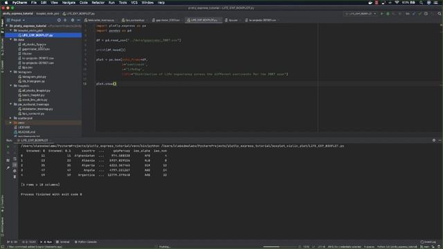Viewport: 443px width, 249px height.
Task: Switch to gapminder_2007.csv editor tab
Action: (167, 20)
